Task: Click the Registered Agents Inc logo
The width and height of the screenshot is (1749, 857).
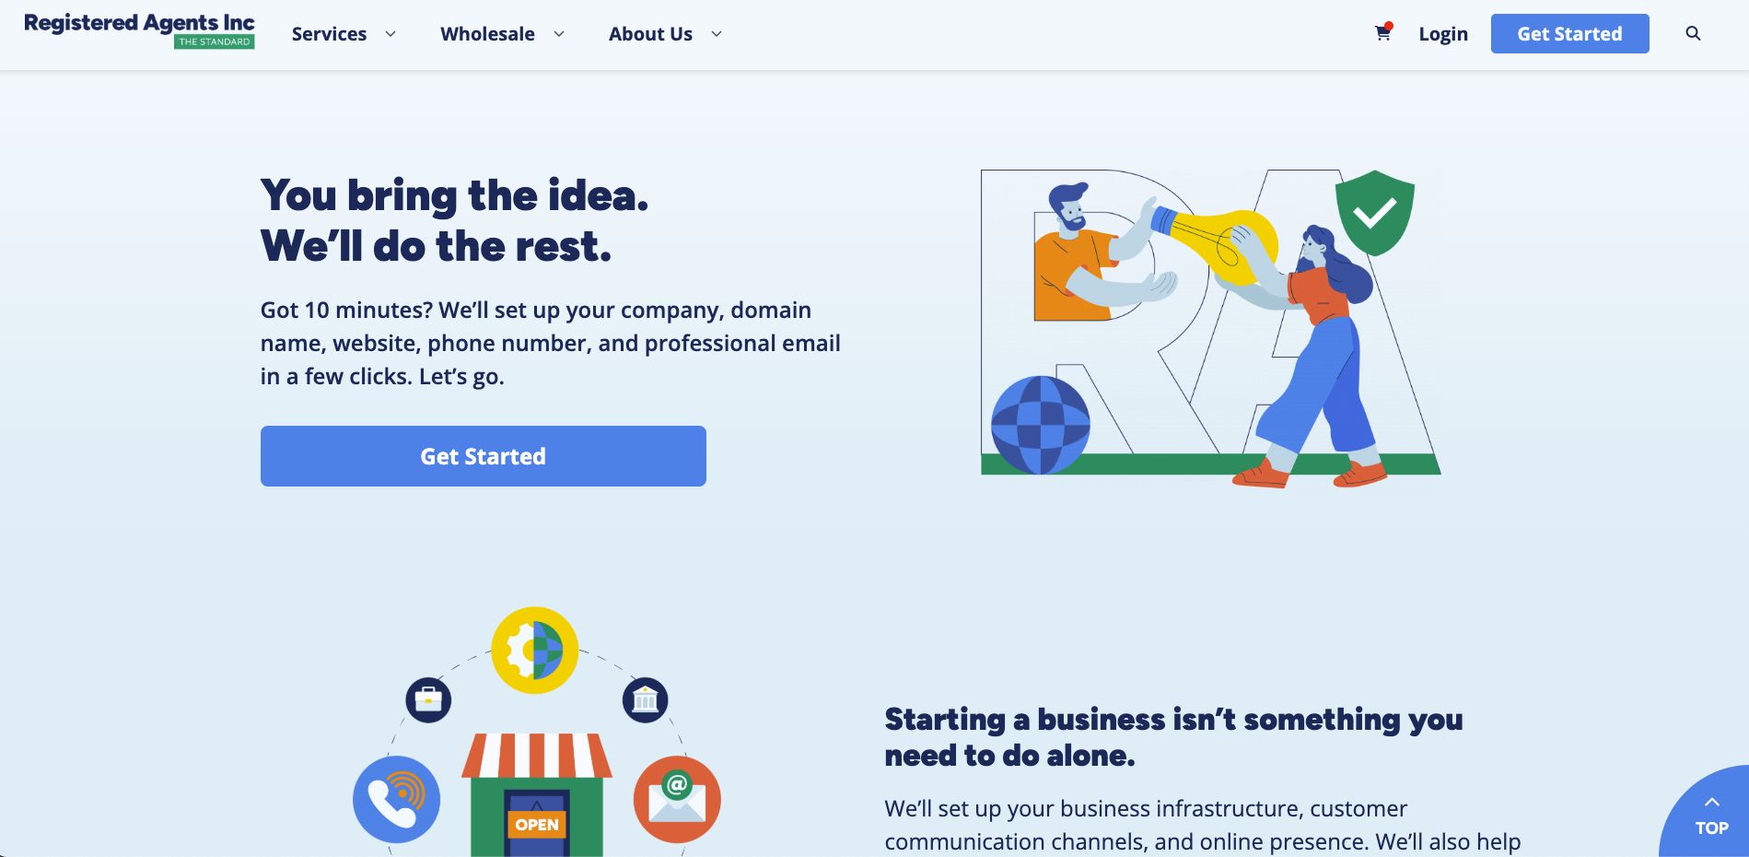Action: [139, 30]
